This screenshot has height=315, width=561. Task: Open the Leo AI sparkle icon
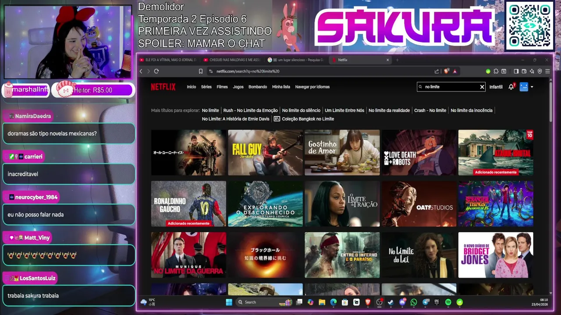pyautogui.click(x=532, y=71)
